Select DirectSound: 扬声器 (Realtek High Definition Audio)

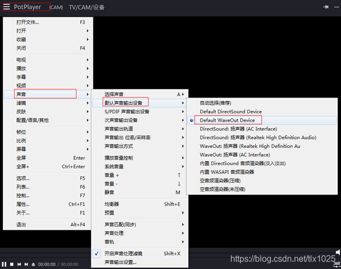click(x=262, y=137)
